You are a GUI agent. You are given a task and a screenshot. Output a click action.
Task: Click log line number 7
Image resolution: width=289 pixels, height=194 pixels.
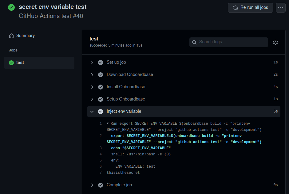point(101,173)
